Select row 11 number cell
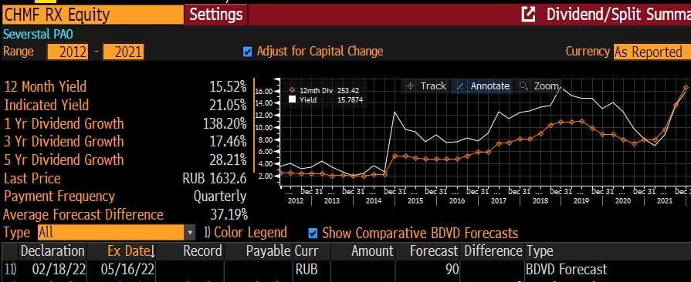This screenshot has height=282, width=691. (x=9, y=269)
